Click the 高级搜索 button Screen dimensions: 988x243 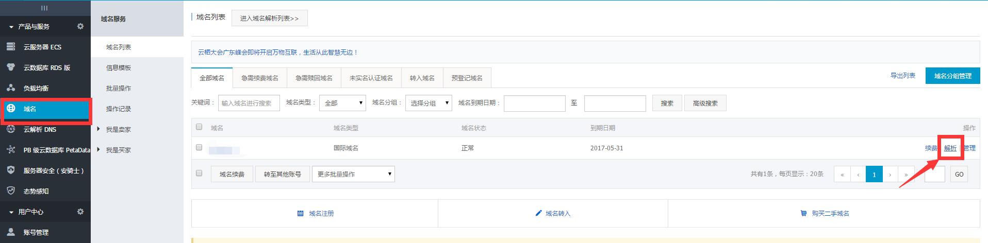705,103
